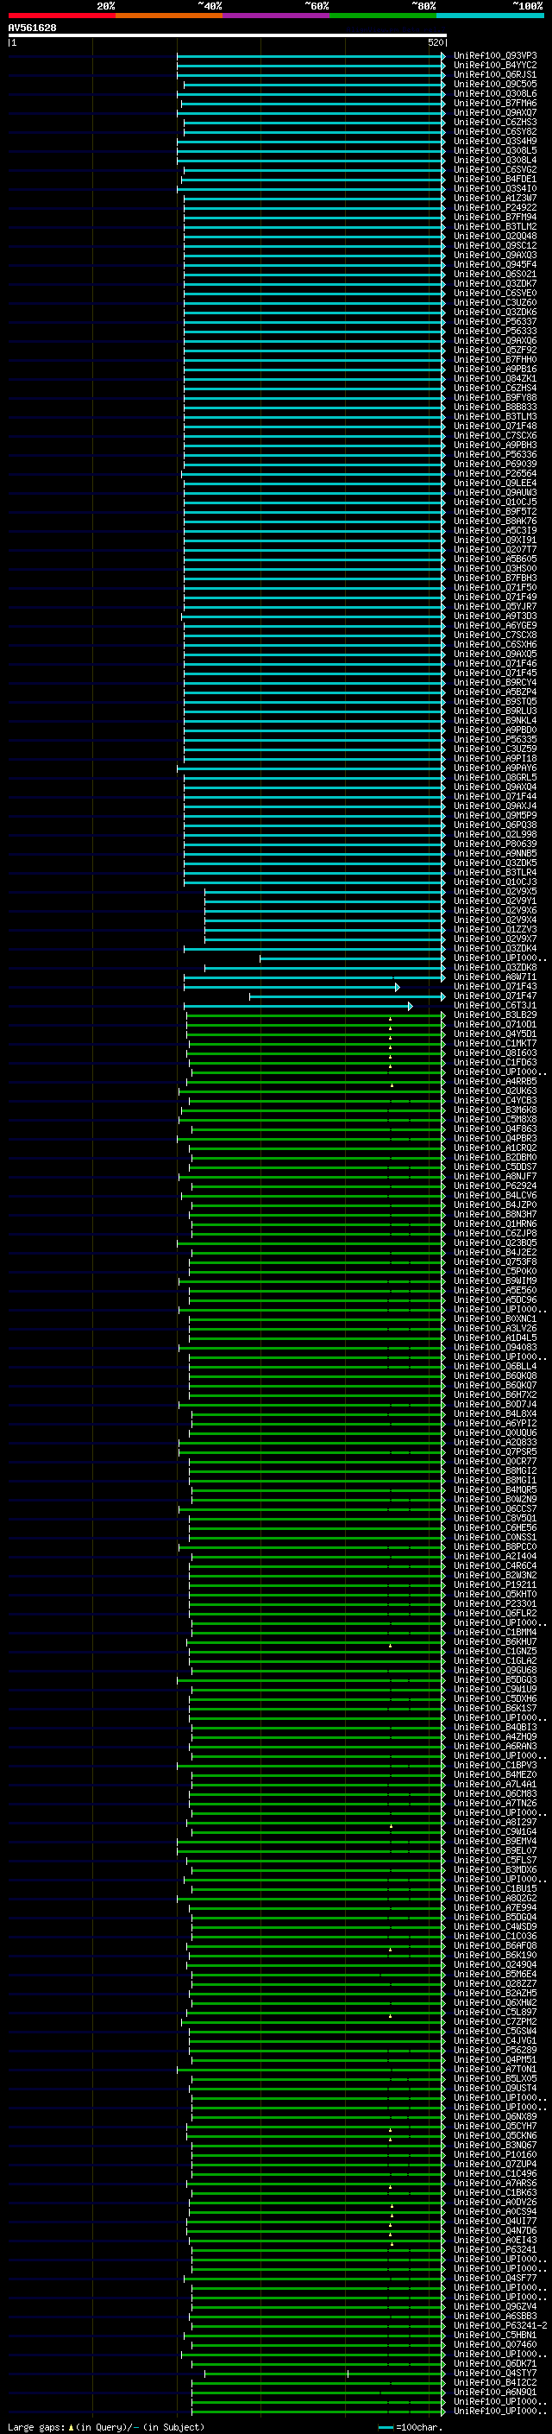This screenshot has width=552, height=2434.
Task: Click green alignment bar for UniRef100_Q4STY7
Action: pyautogui.click(x=323, y=2373)
